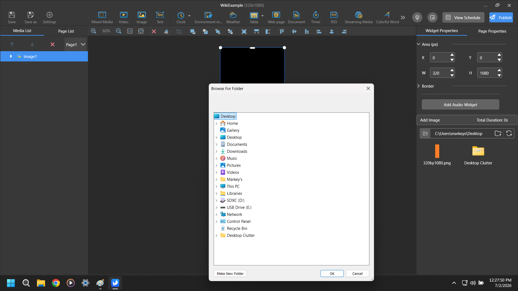Click the Windows Start button
The height and width of the screenshot is (291, 518).
click(11, 283)
